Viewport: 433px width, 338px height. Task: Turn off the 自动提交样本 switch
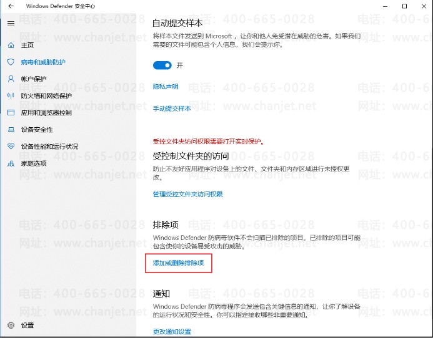coord(162,65)
